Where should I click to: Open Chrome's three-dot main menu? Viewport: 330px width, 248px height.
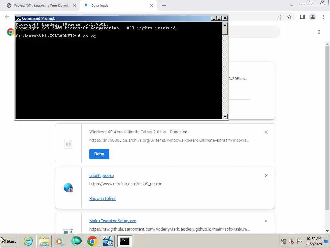pyautogui.click(x=323, y=17)
